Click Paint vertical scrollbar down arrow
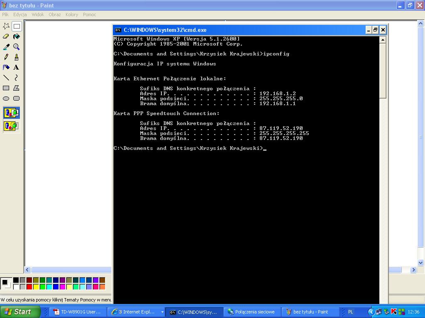The width and height of the screenshot is (425, 318). [x=420, y=263]
